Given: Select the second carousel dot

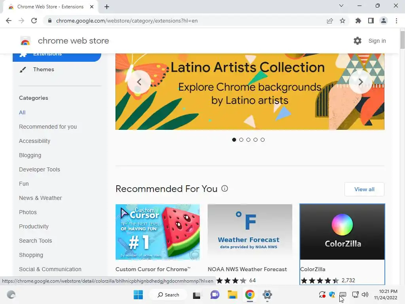Looking at the screenshot, I should [x=241, y=140].
